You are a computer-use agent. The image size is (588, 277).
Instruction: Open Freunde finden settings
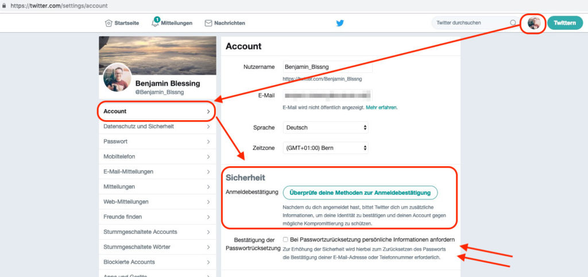[x=157, y=217]
